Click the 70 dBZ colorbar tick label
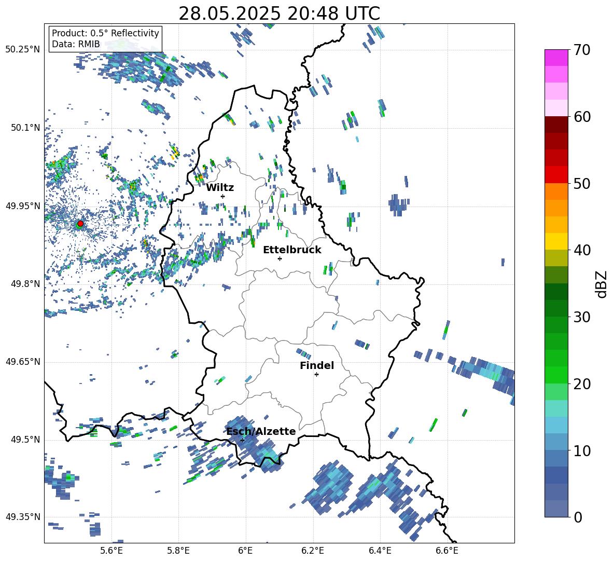This screenshot has width=614, height=561. (582, 50)
